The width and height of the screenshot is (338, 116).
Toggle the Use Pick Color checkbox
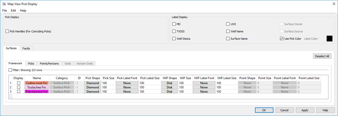point(281,39)
